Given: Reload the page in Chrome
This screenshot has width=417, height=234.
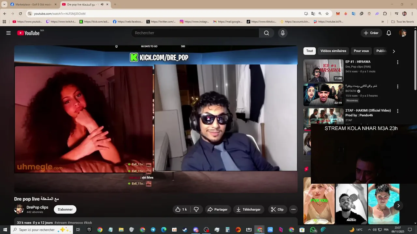Looking at the screenshot, I should point(20,14).
